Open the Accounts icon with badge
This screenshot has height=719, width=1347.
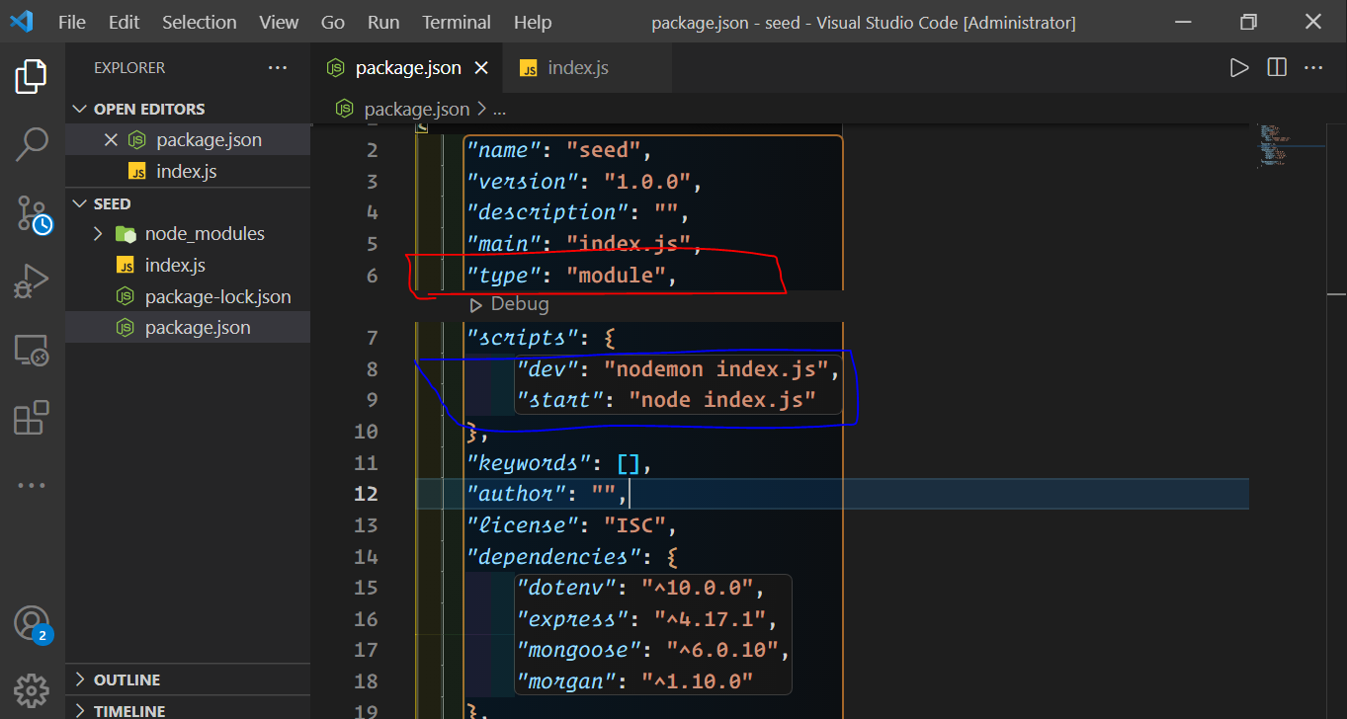click(32, 623)
